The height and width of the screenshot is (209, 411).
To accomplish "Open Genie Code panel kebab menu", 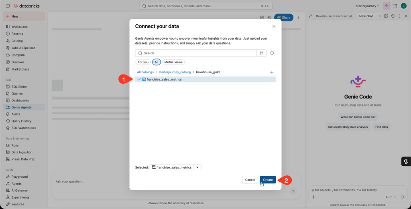I will coord(399,16).
